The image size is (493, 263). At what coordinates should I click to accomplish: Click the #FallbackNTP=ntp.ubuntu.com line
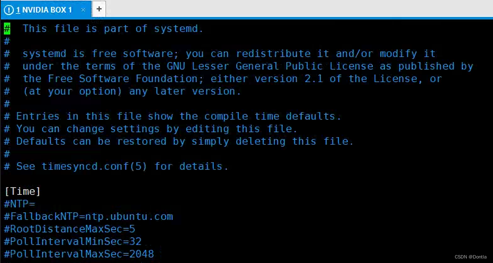point(89,217)
